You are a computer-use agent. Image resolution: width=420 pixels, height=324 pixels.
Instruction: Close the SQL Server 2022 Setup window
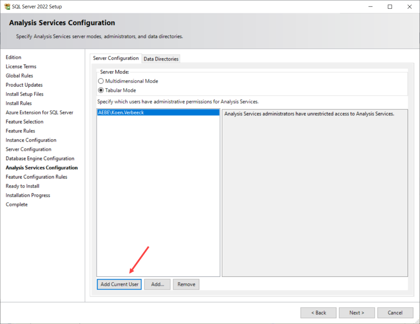[x=410, y=7]
